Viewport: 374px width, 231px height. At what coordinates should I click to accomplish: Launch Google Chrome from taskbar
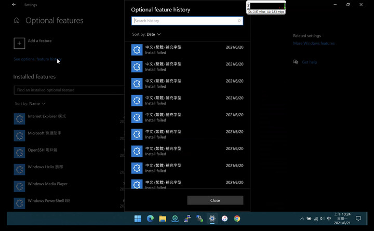237,219
